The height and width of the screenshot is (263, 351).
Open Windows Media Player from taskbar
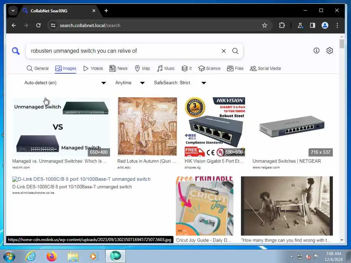94,256
